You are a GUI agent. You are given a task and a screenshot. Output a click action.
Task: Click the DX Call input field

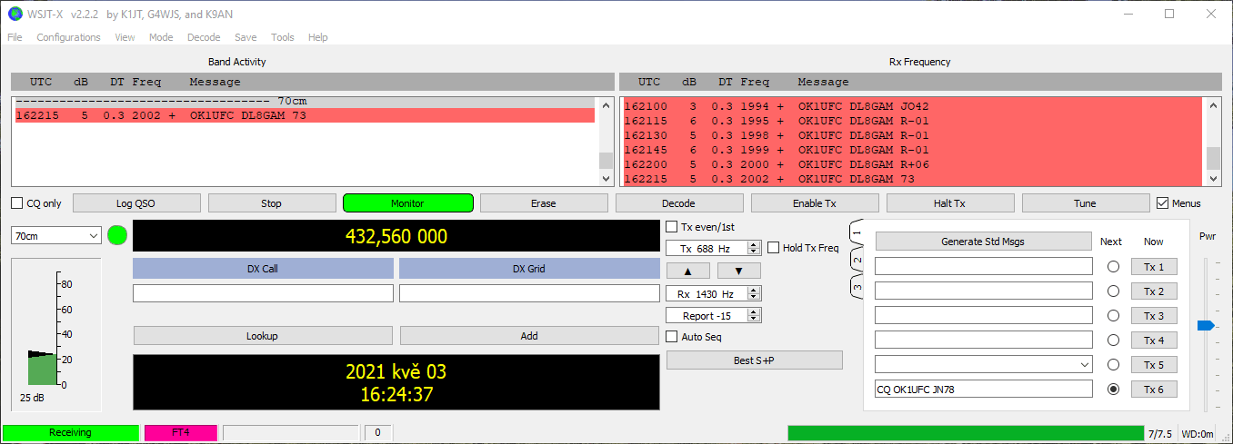[263, 293]
